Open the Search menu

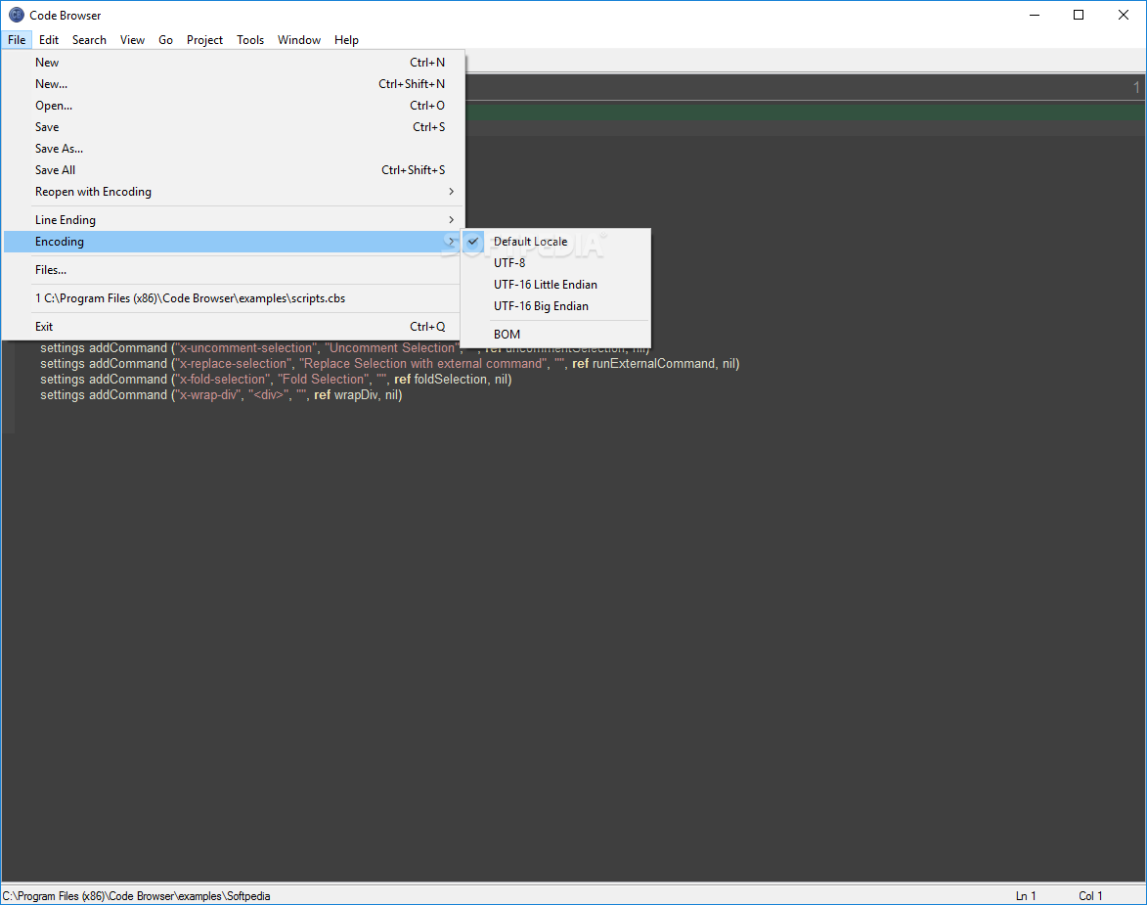[89, 39]
